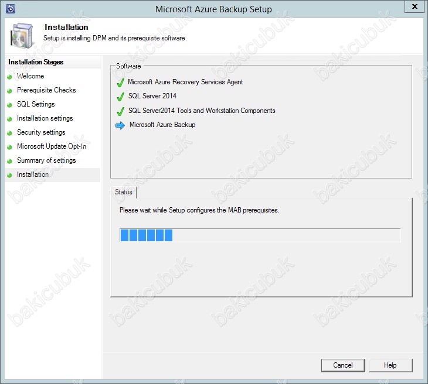Click the Installation page heading
Screen dimensions: 428x384
[x=66, y=27]
